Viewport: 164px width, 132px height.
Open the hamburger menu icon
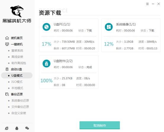pos(147,4)
